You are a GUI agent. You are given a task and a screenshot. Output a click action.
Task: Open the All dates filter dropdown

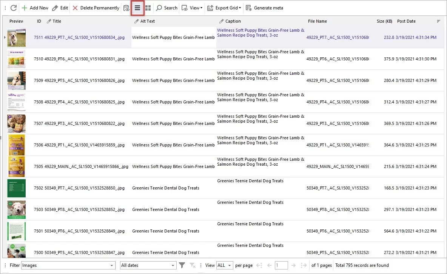tap(148, 265)
